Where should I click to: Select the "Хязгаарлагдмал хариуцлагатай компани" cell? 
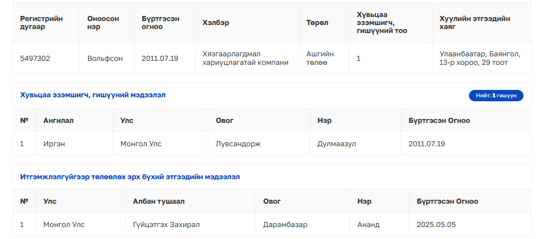245,58
